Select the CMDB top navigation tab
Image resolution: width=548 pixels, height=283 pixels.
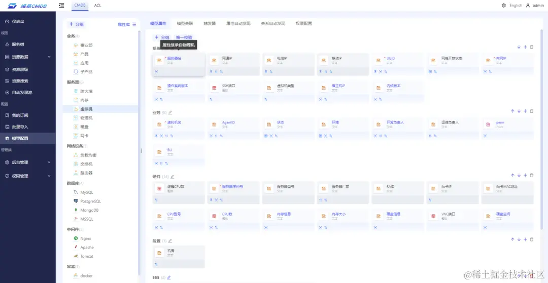pyautogui.click(x=80, y=5)
